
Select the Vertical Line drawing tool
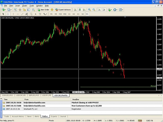[13, 14]
